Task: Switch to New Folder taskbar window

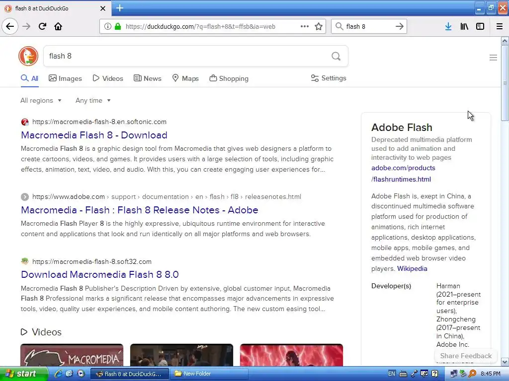Action: [x=209, y=374]
